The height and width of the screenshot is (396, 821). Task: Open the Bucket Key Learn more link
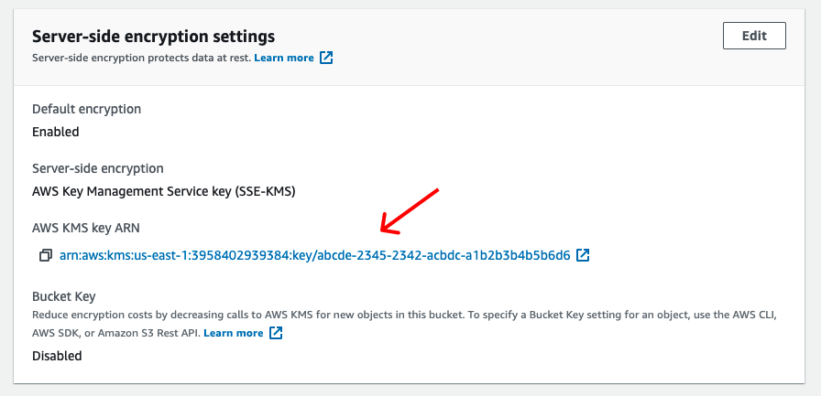(233, 333)
